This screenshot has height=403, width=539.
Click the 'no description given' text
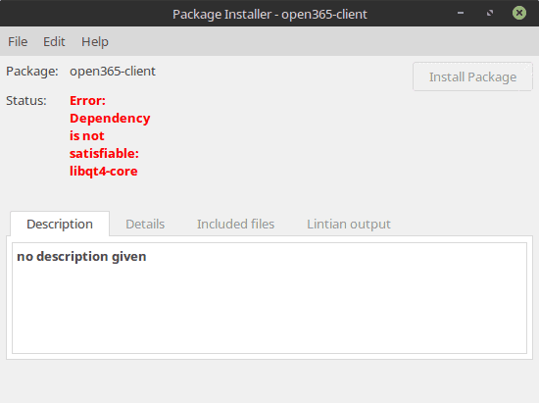pyautogui.click(x=81, y=257)
